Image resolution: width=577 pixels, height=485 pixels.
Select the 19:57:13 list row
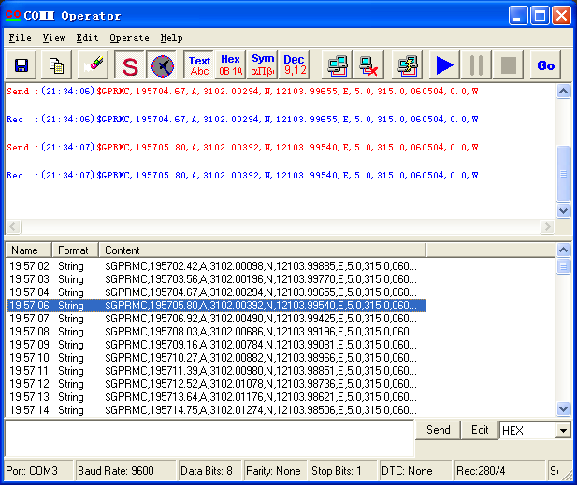coord(217,397)
